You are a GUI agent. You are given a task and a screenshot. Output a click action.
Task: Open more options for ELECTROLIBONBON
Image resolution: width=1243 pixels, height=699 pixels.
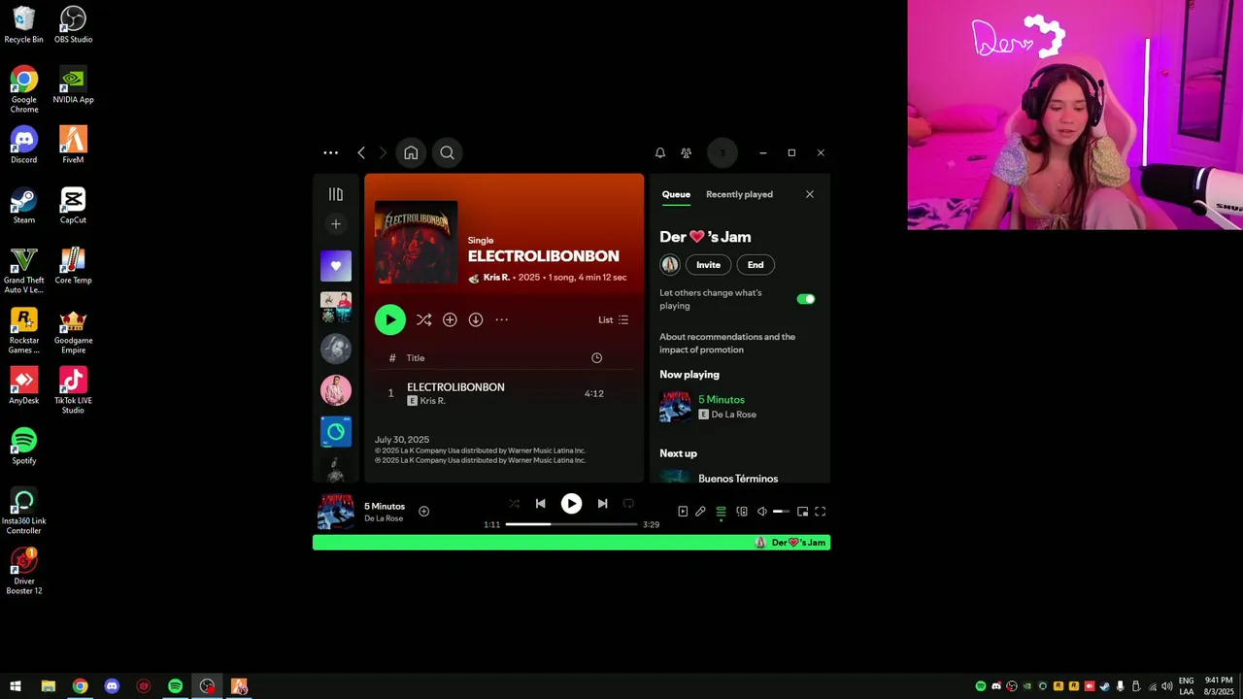[x=502, y=319]
